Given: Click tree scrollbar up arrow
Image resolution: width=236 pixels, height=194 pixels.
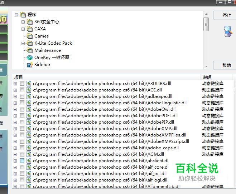Looking at the screenshot, I should (x=206, y=14).
